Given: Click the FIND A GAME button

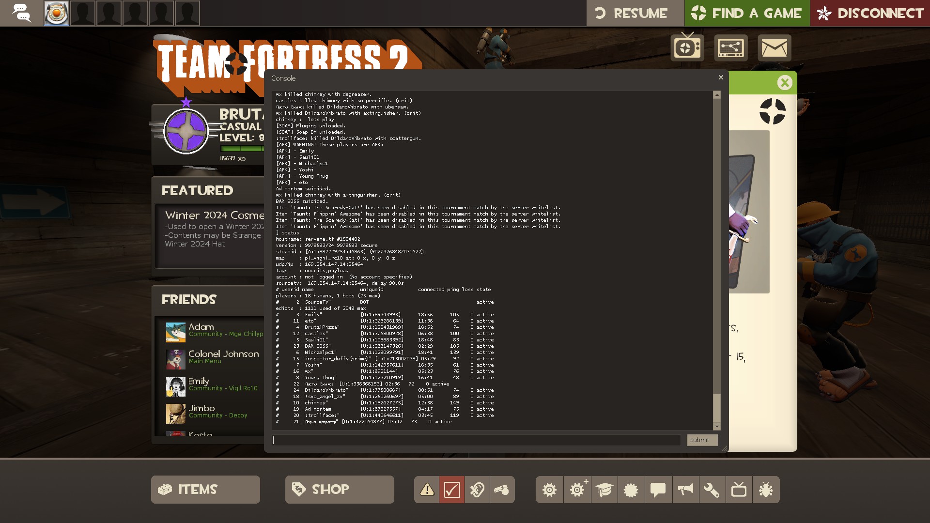Looking at the screenshot, I should 746,13.
